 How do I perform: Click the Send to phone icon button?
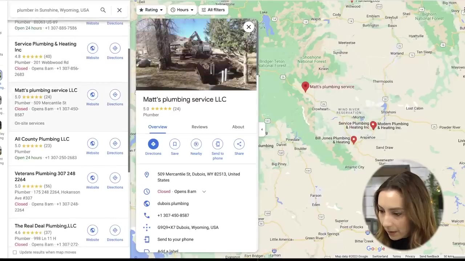click(x=218, y=144)
